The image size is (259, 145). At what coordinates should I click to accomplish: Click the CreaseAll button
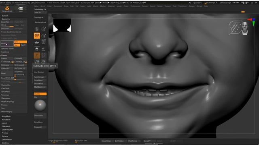[20, 58]
